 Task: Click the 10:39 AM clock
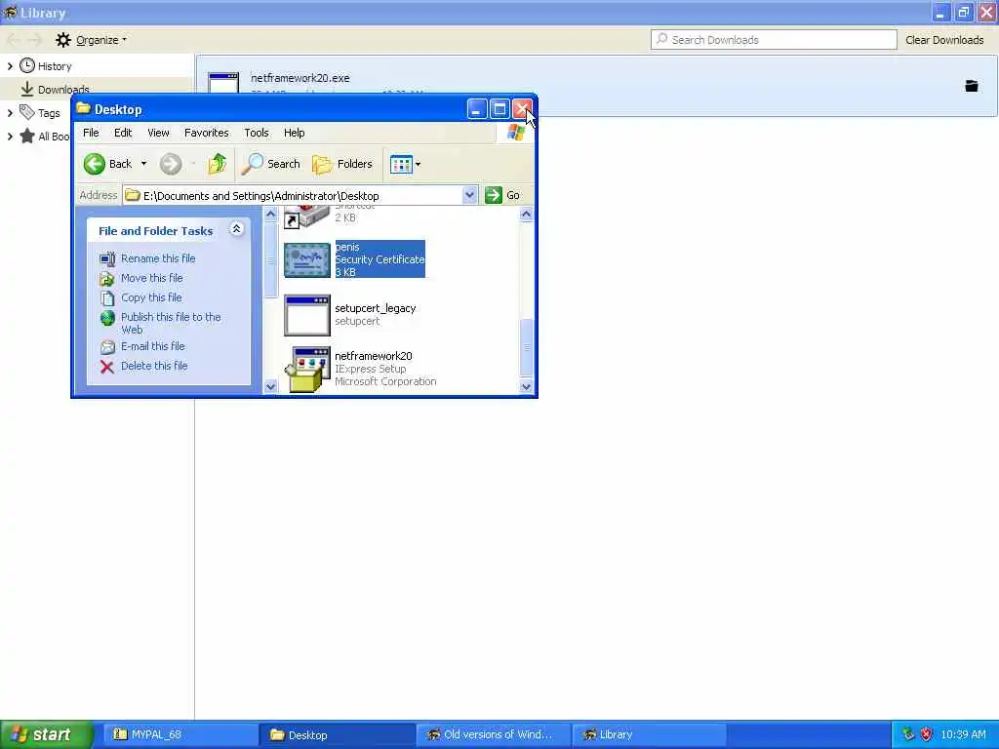(x=963, y=734)
